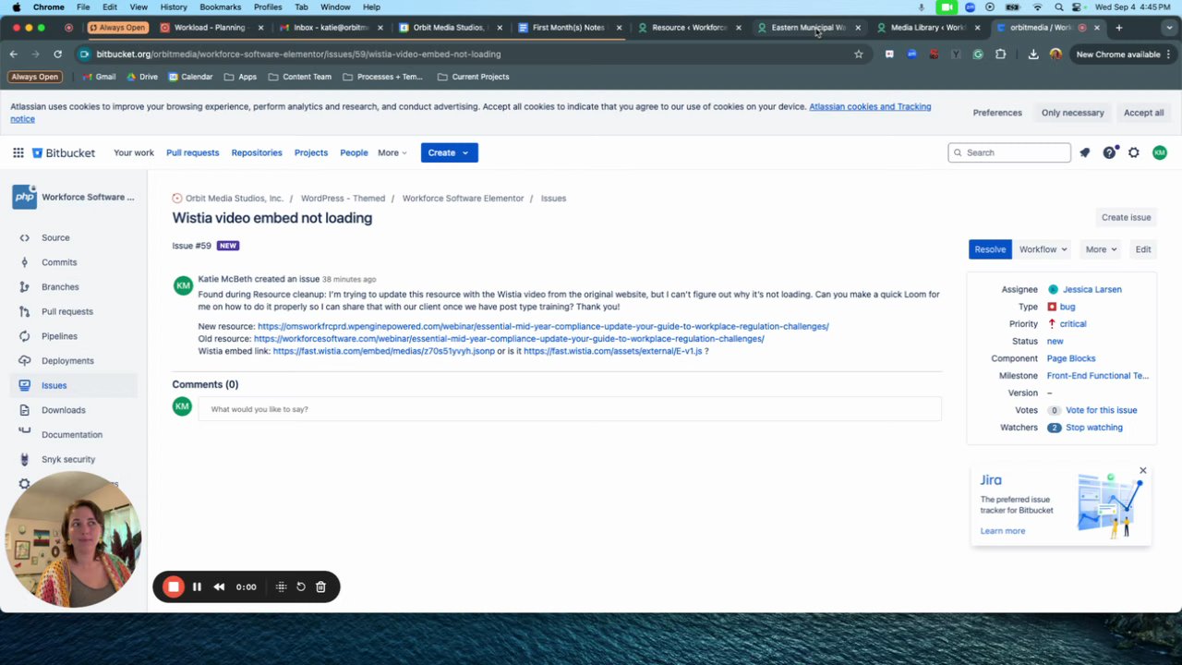Screen dimensions: 1182x665
Task: Pause the Loom recording
Action: click(x=197, y=586)
